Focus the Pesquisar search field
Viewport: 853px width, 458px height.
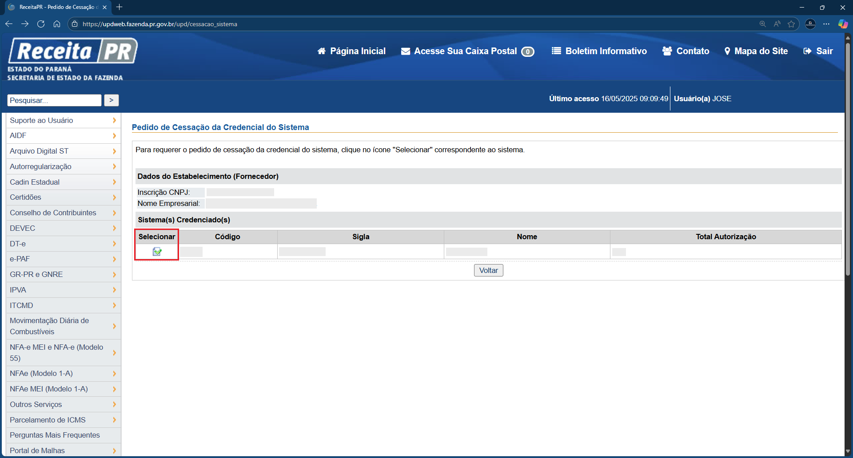pos(54,100)
